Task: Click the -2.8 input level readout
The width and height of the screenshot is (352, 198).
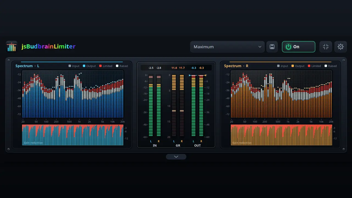Action: [x=159, y=68]
